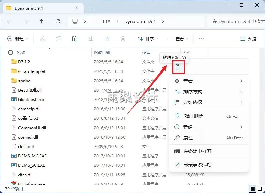Open the 查看 view dropdown in toolbar
The image size is (265, 193).
(x=178, y=39)
